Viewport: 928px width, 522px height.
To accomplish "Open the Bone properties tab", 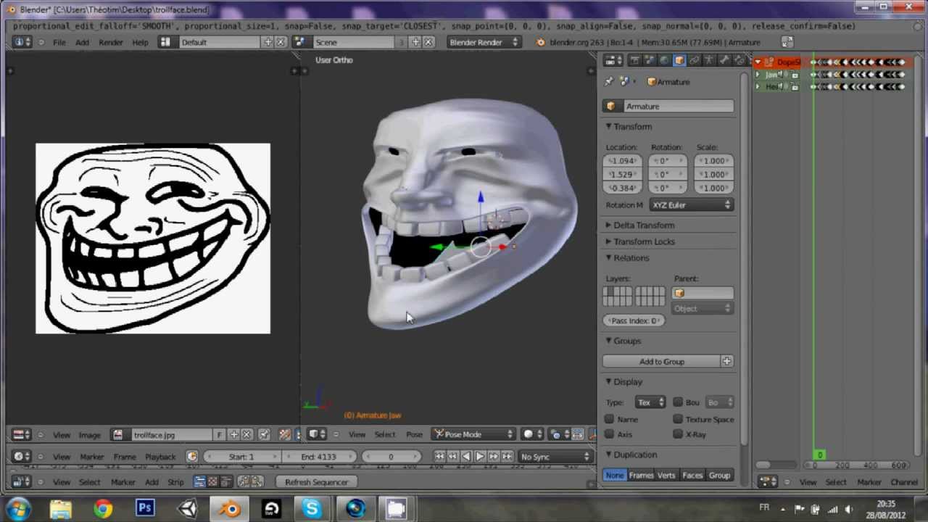I will [724, 61].
